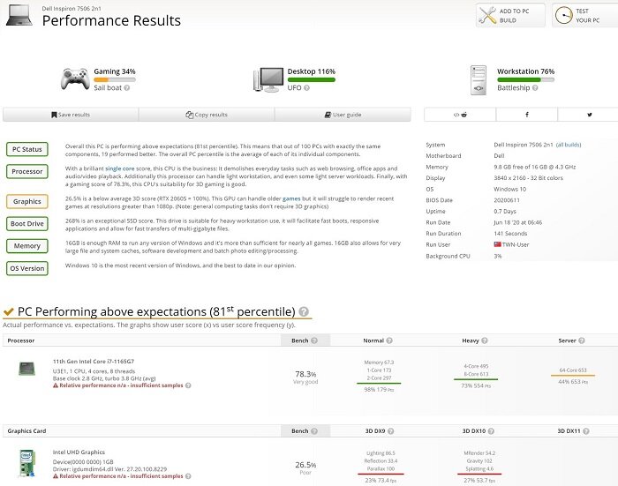Viewport: 618px width, 486px height.
Task: Click the Gaming controller icon
Action: click(x=75, y=79)
